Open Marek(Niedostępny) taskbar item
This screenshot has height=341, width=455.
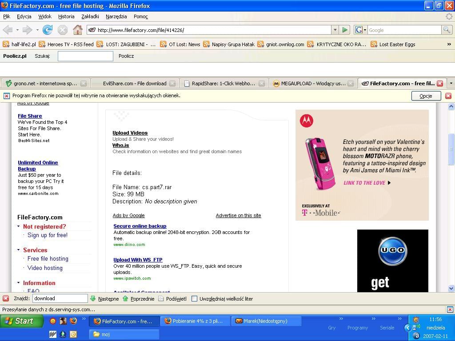(266, 321)
